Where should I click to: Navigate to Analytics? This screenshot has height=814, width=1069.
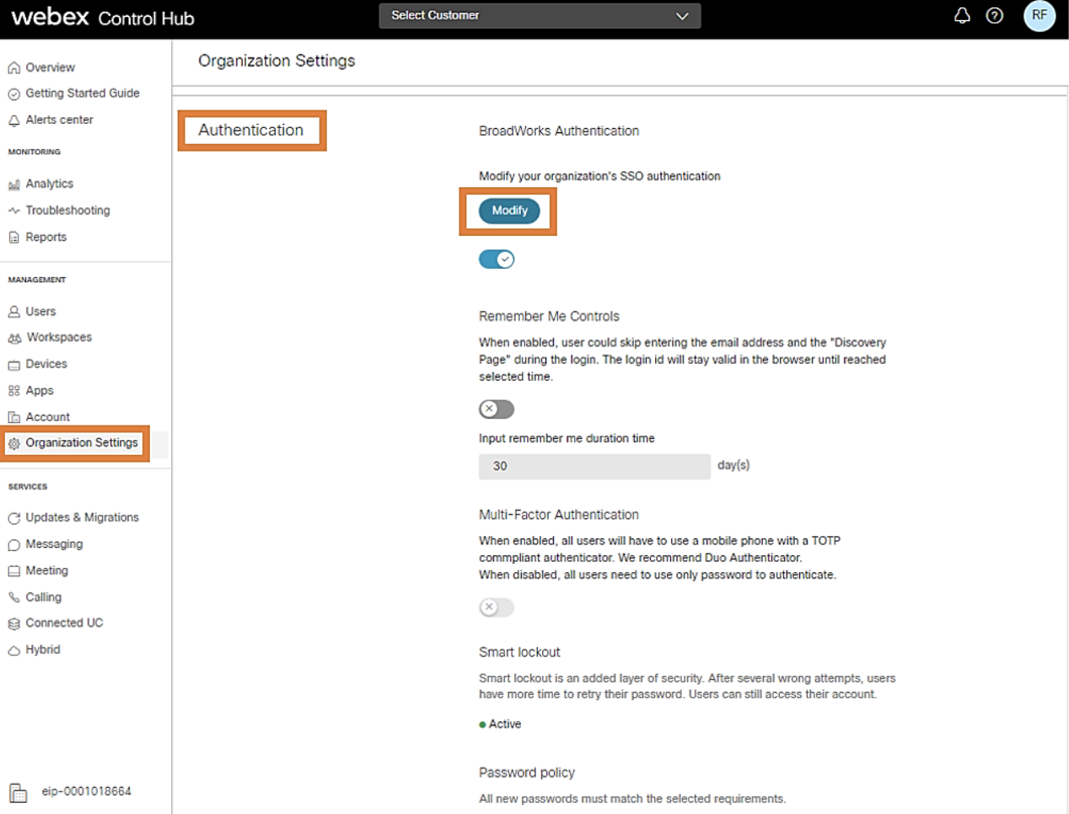click(49, 184)
